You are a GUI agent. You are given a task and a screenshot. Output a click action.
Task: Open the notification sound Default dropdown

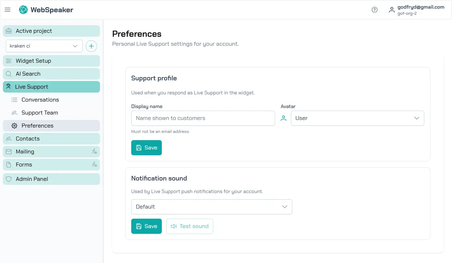[x=212, y=206]
